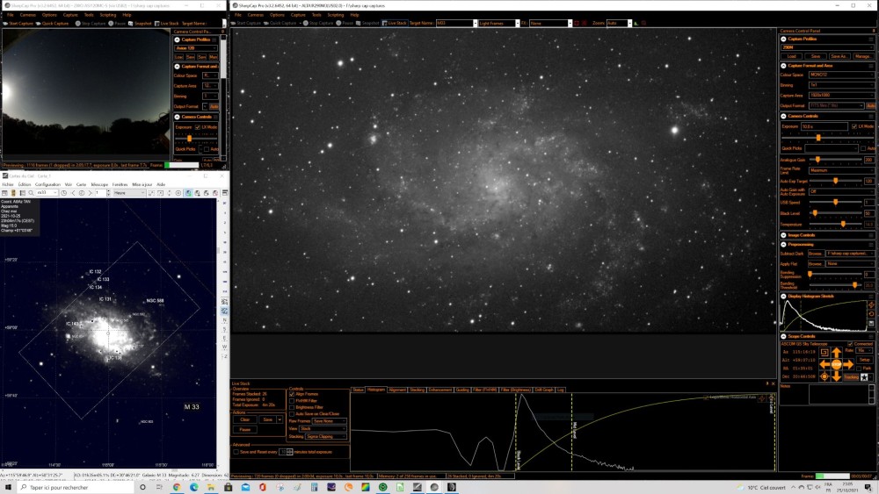
Task: Click the Exposure value field showing 10.0 s
Action: coord(825,126)
